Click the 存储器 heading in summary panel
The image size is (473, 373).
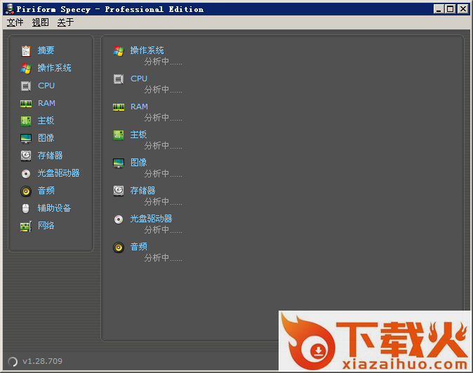tap(142, 191)
